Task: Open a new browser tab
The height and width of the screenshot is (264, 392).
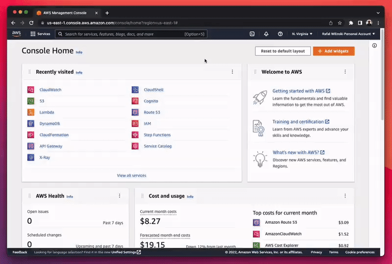Action: coord(107,13)
